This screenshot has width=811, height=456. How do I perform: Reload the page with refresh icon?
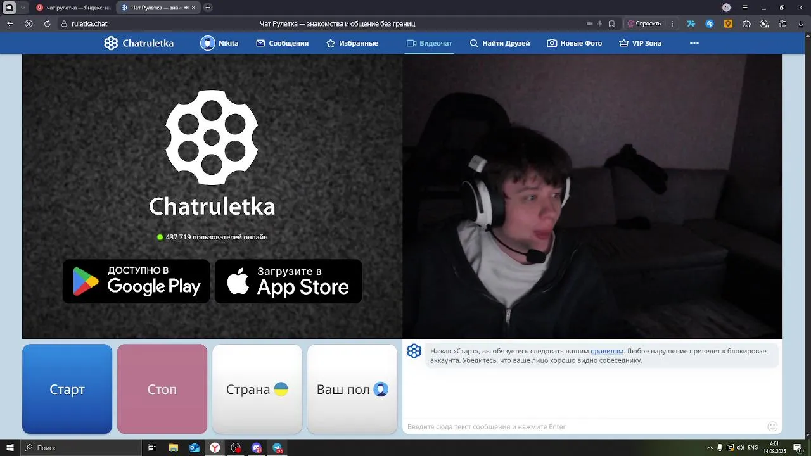click(x=47, y=23)
